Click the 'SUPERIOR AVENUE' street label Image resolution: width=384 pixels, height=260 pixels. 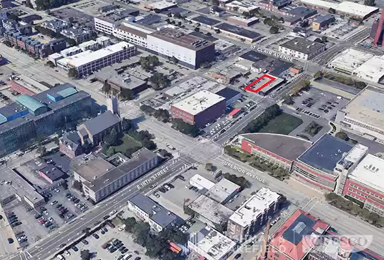(x=243, y=171)
